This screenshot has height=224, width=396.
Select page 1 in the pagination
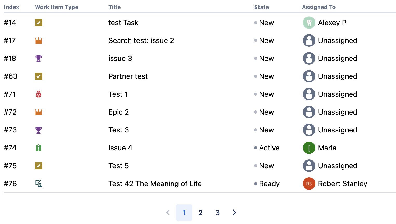click(x=184, y=213)
